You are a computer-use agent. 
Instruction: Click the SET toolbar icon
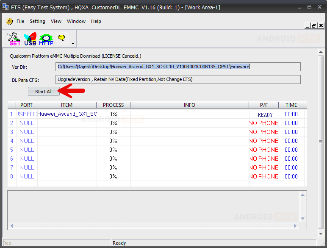tap(14, 39)
